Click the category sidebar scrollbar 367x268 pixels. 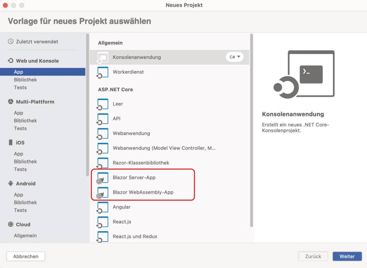(x=87, y=105)
